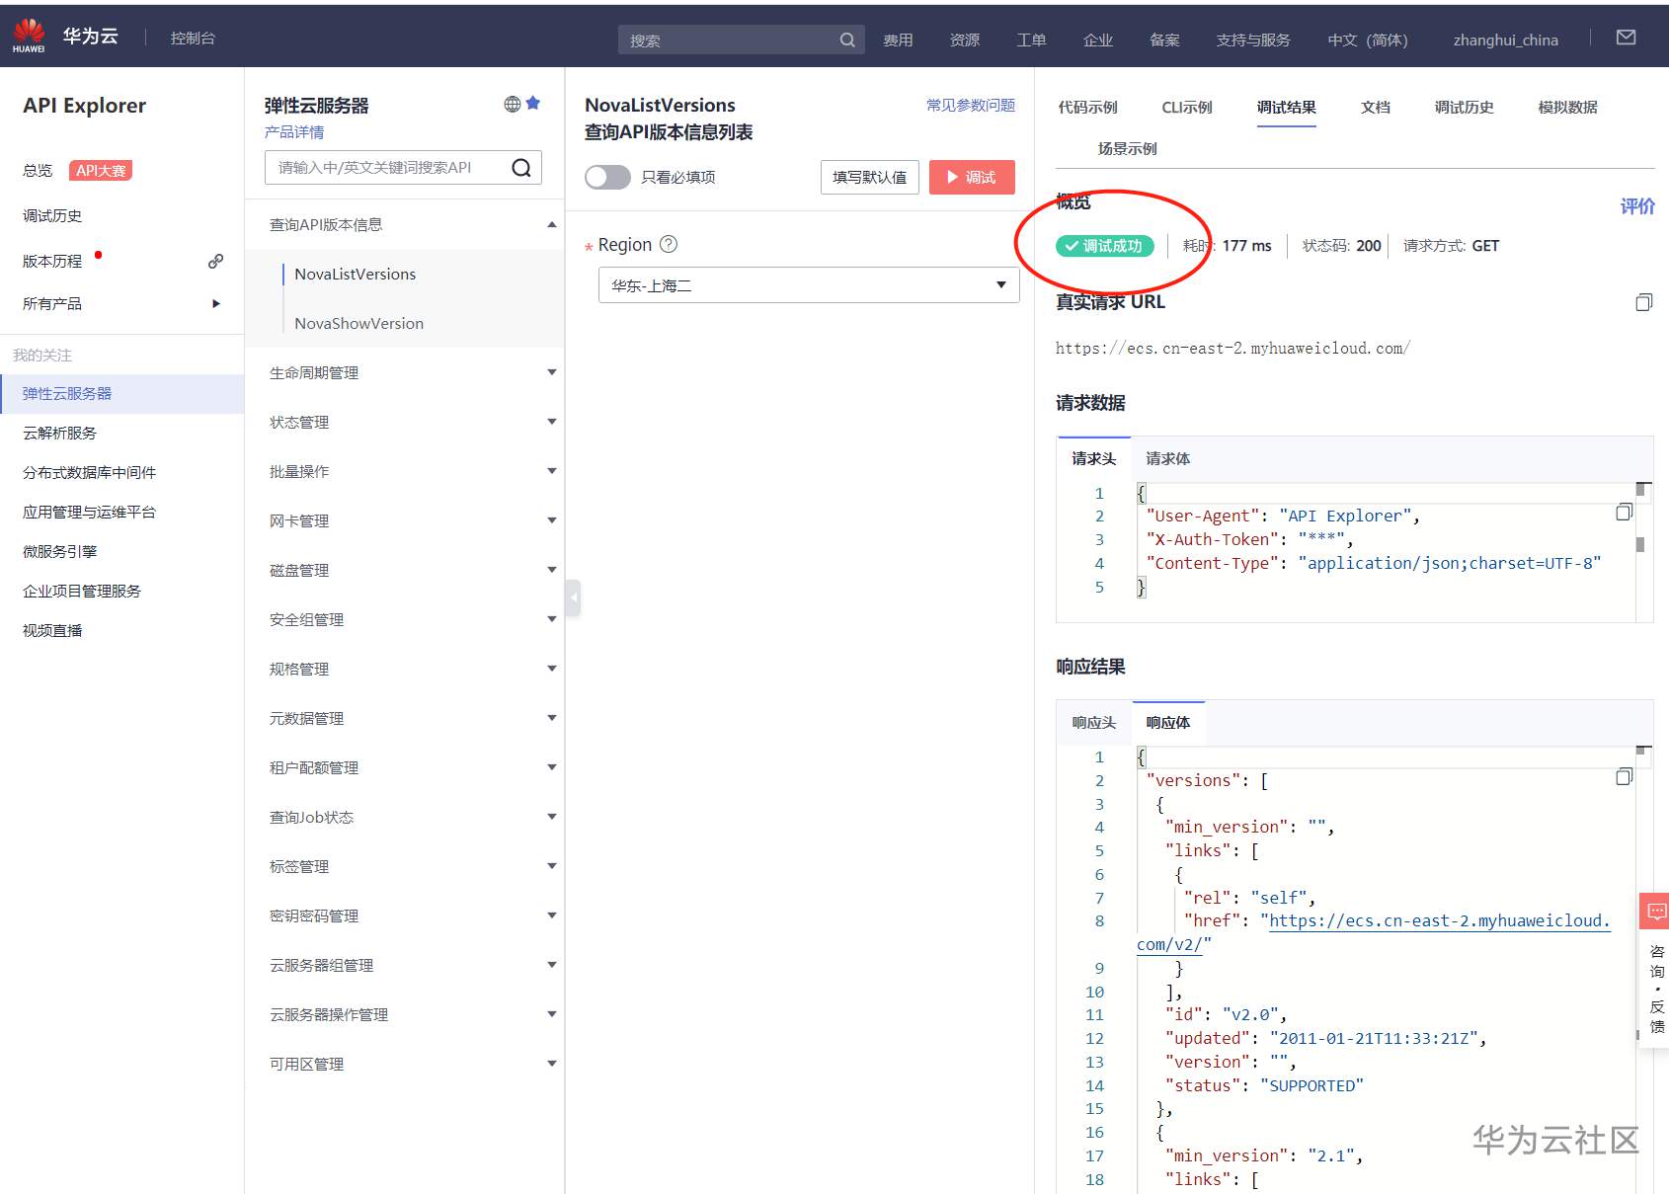Open the mail message icon
Screen dimensions: 1669x1194
(1626, 38)
